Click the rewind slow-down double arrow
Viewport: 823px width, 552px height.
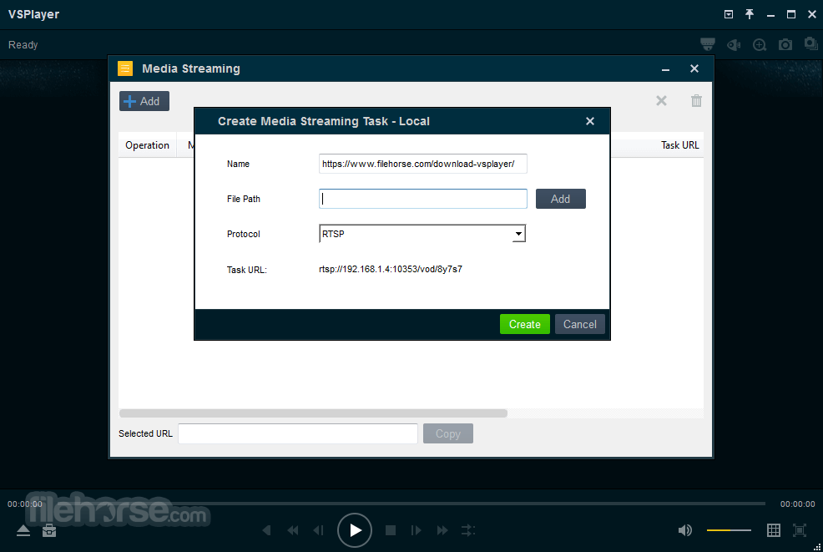293,530
